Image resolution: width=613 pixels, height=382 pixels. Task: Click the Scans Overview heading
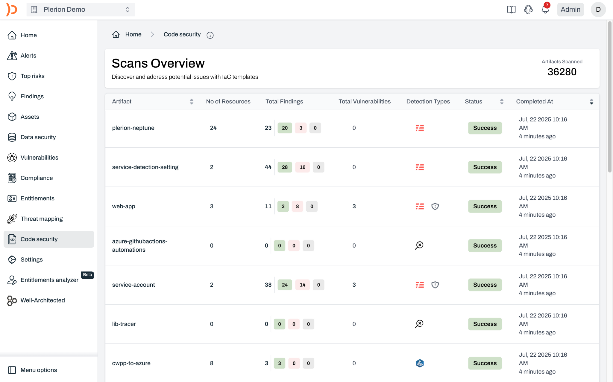(x=158, y=63)
